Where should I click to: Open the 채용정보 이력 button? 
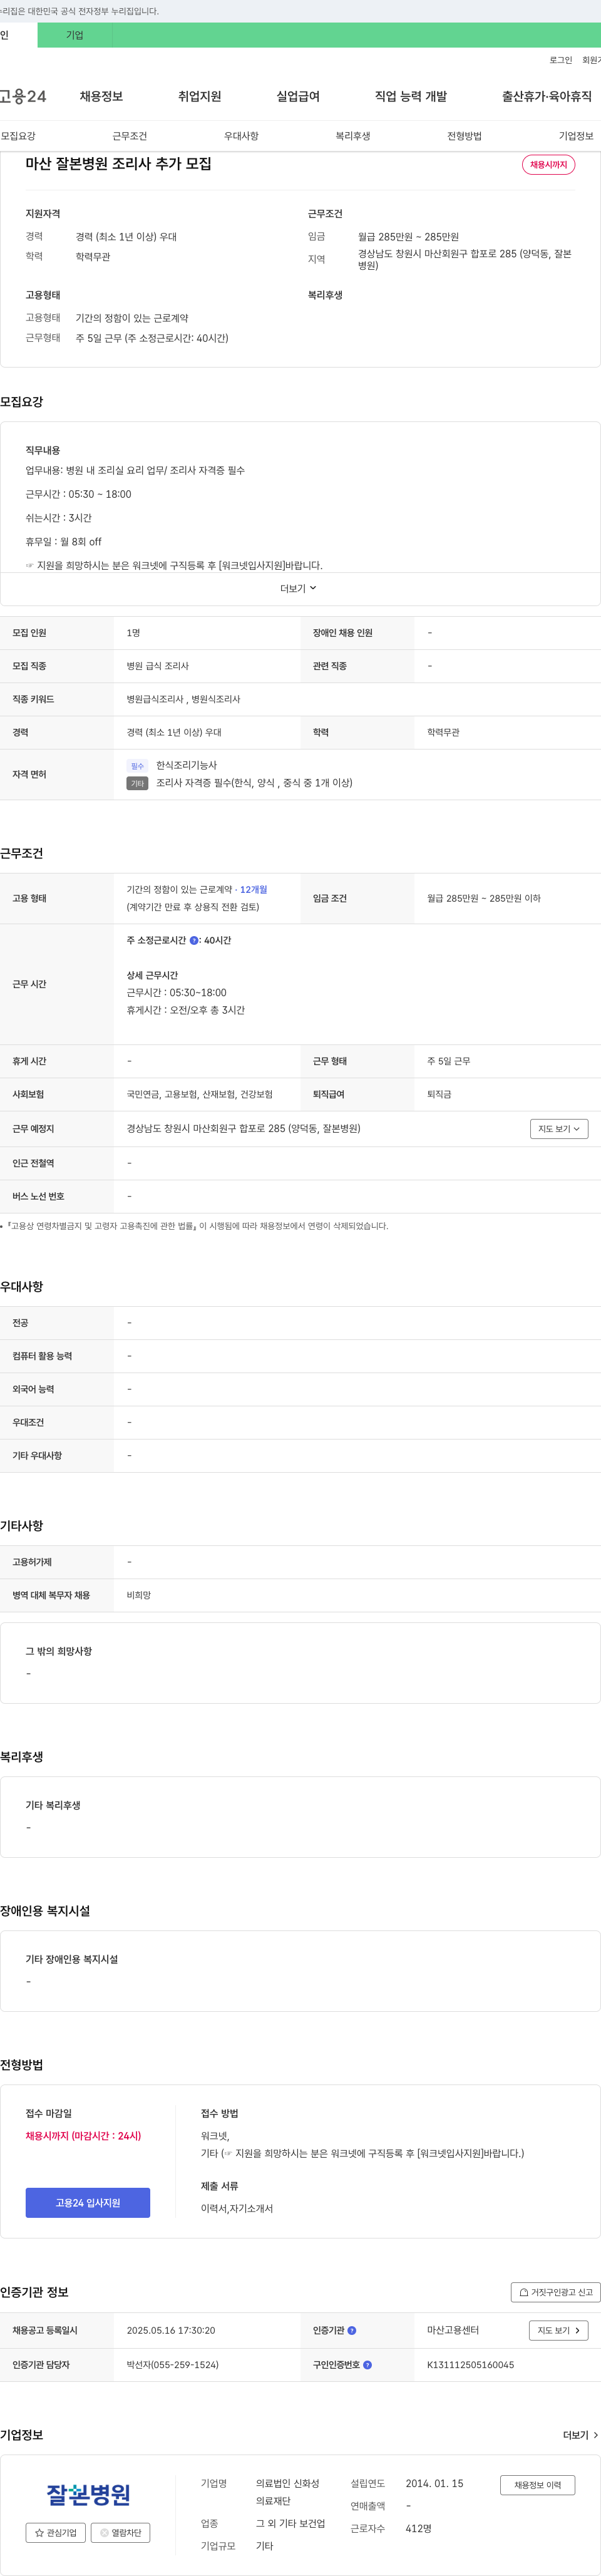538,2484
